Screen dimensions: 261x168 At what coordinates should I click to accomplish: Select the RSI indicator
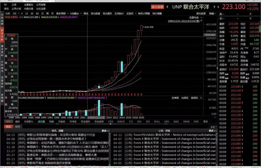[x=148, y=121]
